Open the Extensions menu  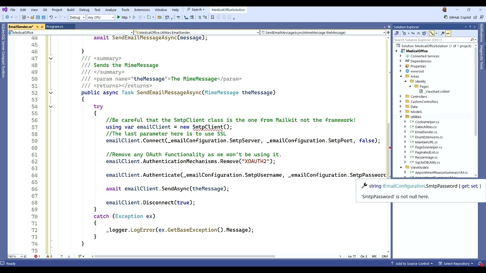click(x=142, y=10)
